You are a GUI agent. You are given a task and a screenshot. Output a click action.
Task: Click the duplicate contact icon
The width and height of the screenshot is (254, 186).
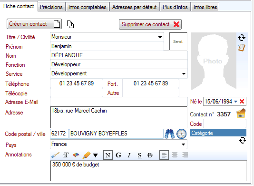click(x=70, y=24)
